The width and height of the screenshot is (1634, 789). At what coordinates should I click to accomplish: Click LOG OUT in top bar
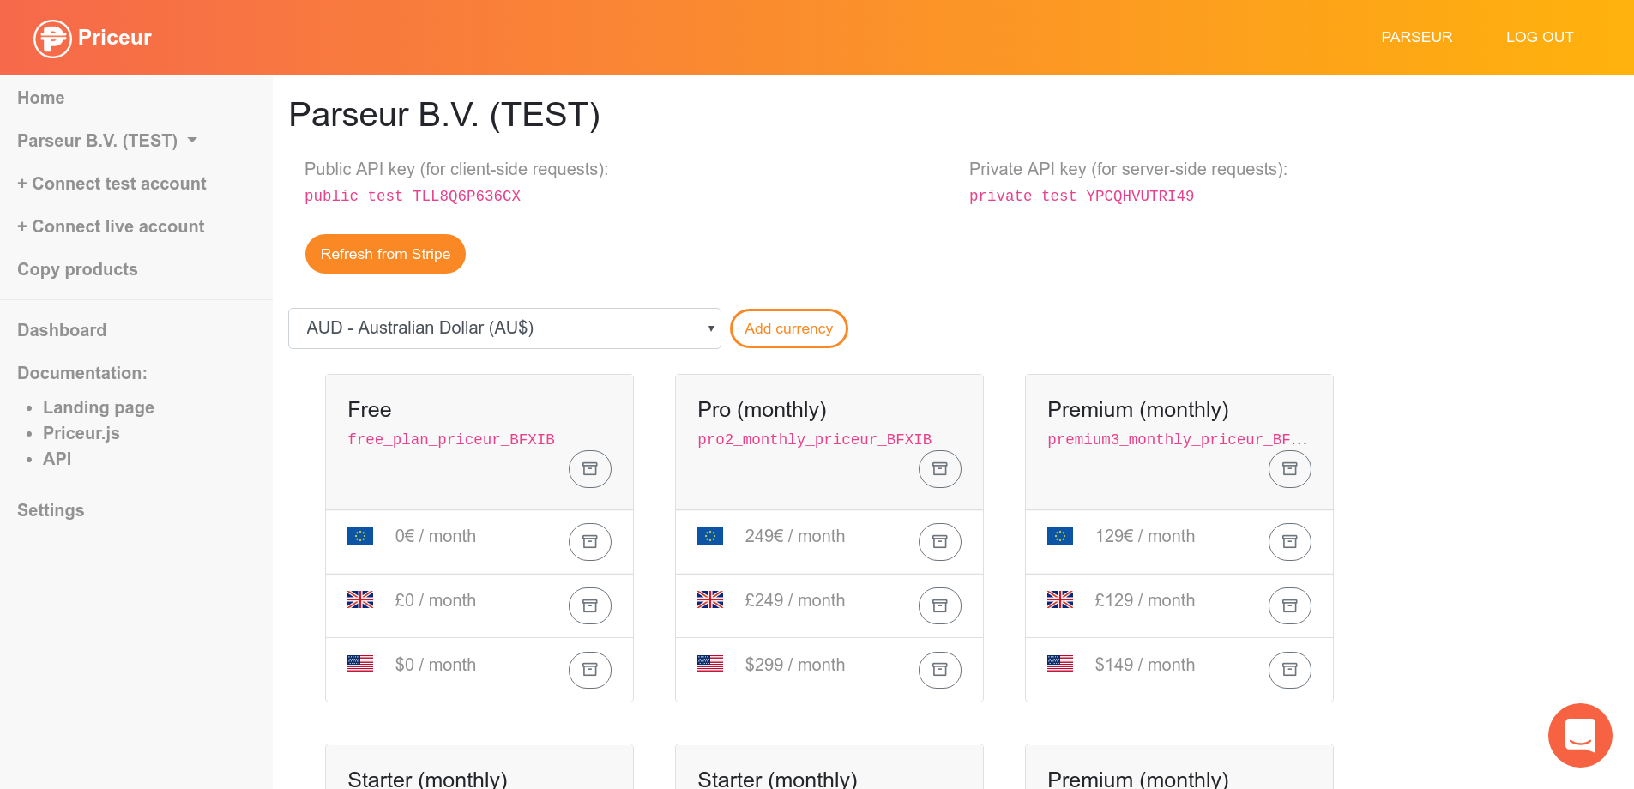coord(1540,38)
